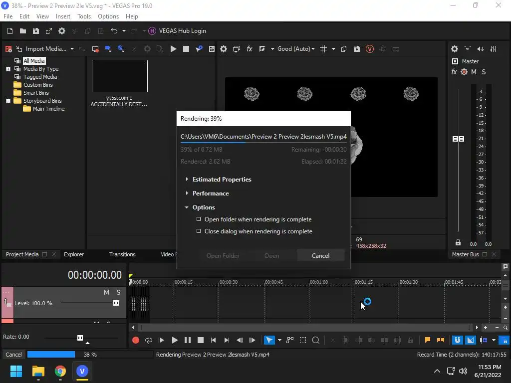Collapse Storyboard Bins node
The image size is (511, 383).
click(8, 101)
